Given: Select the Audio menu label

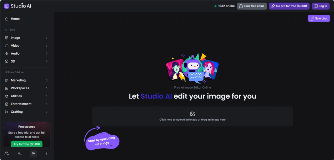Looking at the screenshot, I should 15,53.
